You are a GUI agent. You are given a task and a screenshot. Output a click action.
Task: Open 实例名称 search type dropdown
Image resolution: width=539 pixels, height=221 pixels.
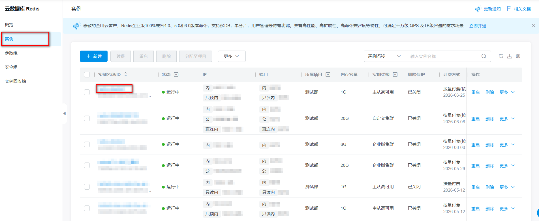[x=385, y=56]
